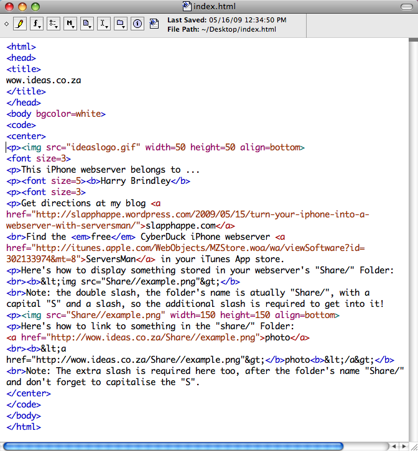This screenshot has width=418, height=451.
Task: Open the function (f) popup menu
Action: point(37,24)
